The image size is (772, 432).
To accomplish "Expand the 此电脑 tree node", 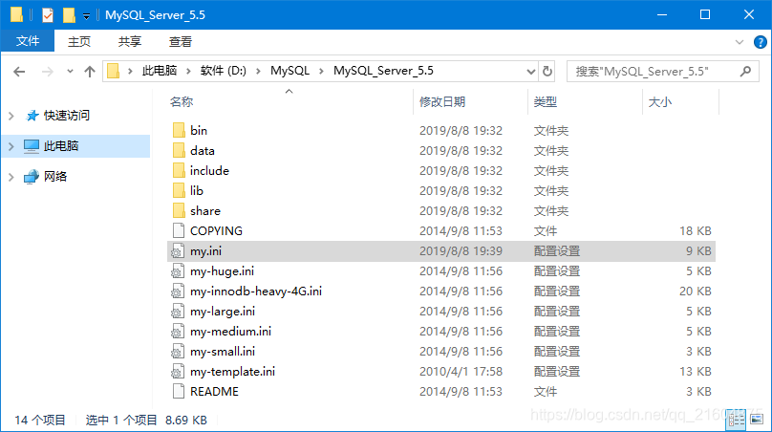I will click(x=11, y=146).
